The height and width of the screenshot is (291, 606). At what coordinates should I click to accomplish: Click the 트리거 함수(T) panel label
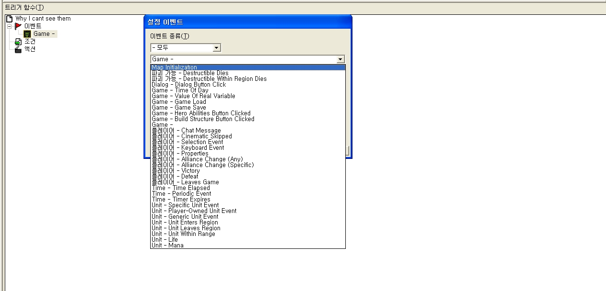24,7
